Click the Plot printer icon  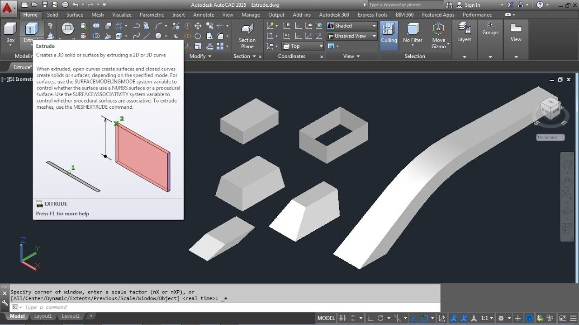coord(65,5)
